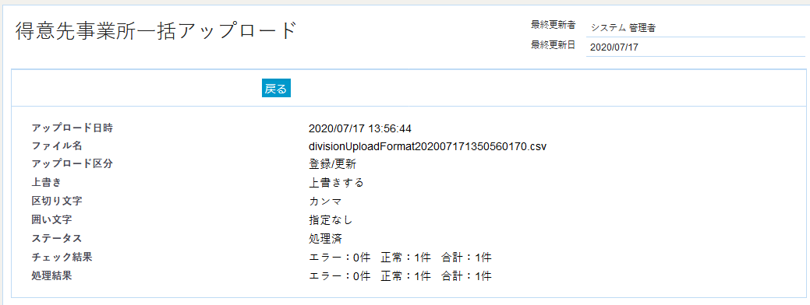Click the 囲い文字 label
810x305 pixels.
[51, 219]
